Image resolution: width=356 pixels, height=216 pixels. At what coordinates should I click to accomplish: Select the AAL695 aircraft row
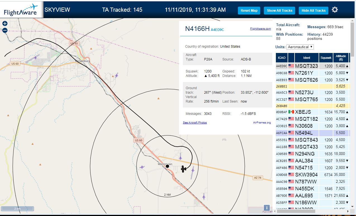coord(312,196)
